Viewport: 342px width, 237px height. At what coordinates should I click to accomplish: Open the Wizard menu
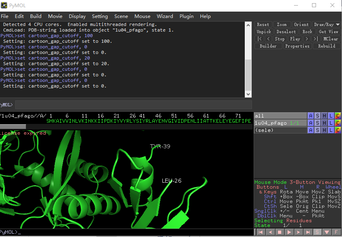[x=165, y=16]
